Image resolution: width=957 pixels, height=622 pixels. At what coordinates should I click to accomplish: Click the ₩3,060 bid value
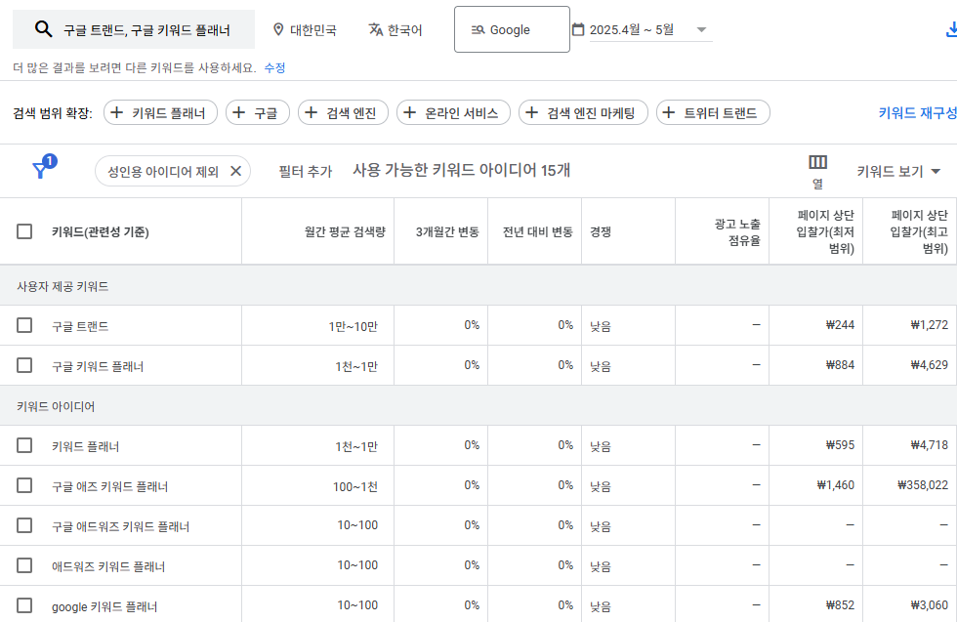[929, 605]
